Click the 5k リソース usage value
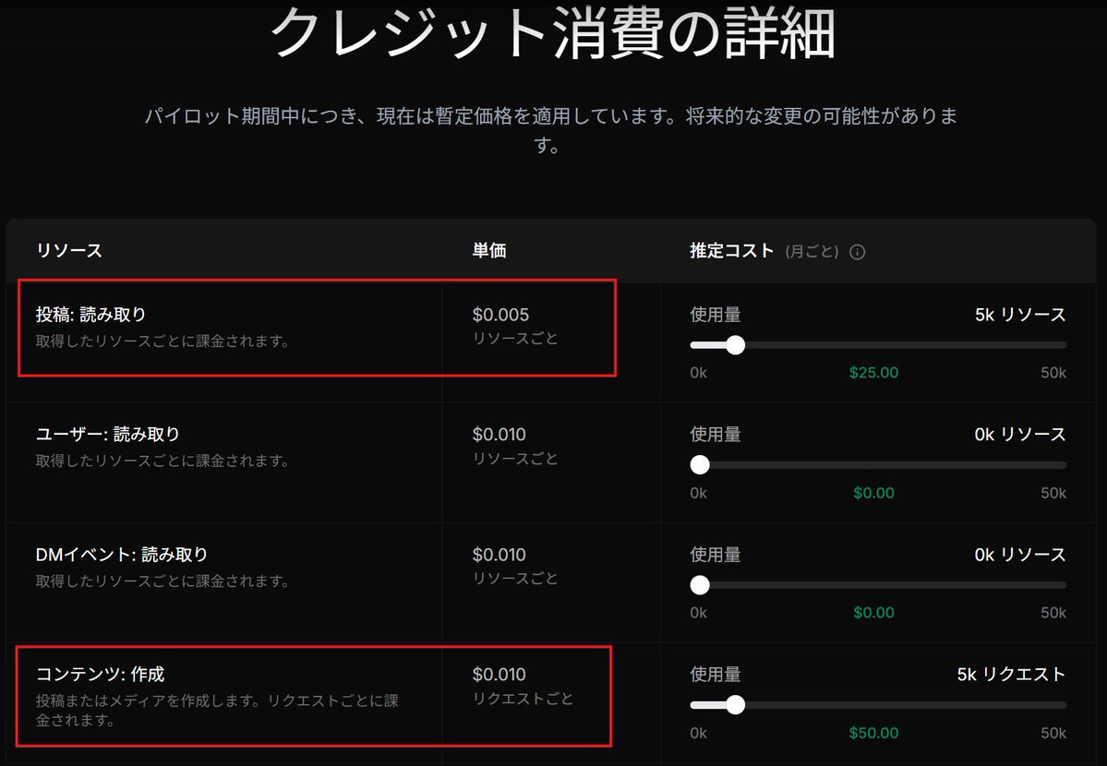Viewport: 1107px width, 766px height. (x=1020, y=314)
